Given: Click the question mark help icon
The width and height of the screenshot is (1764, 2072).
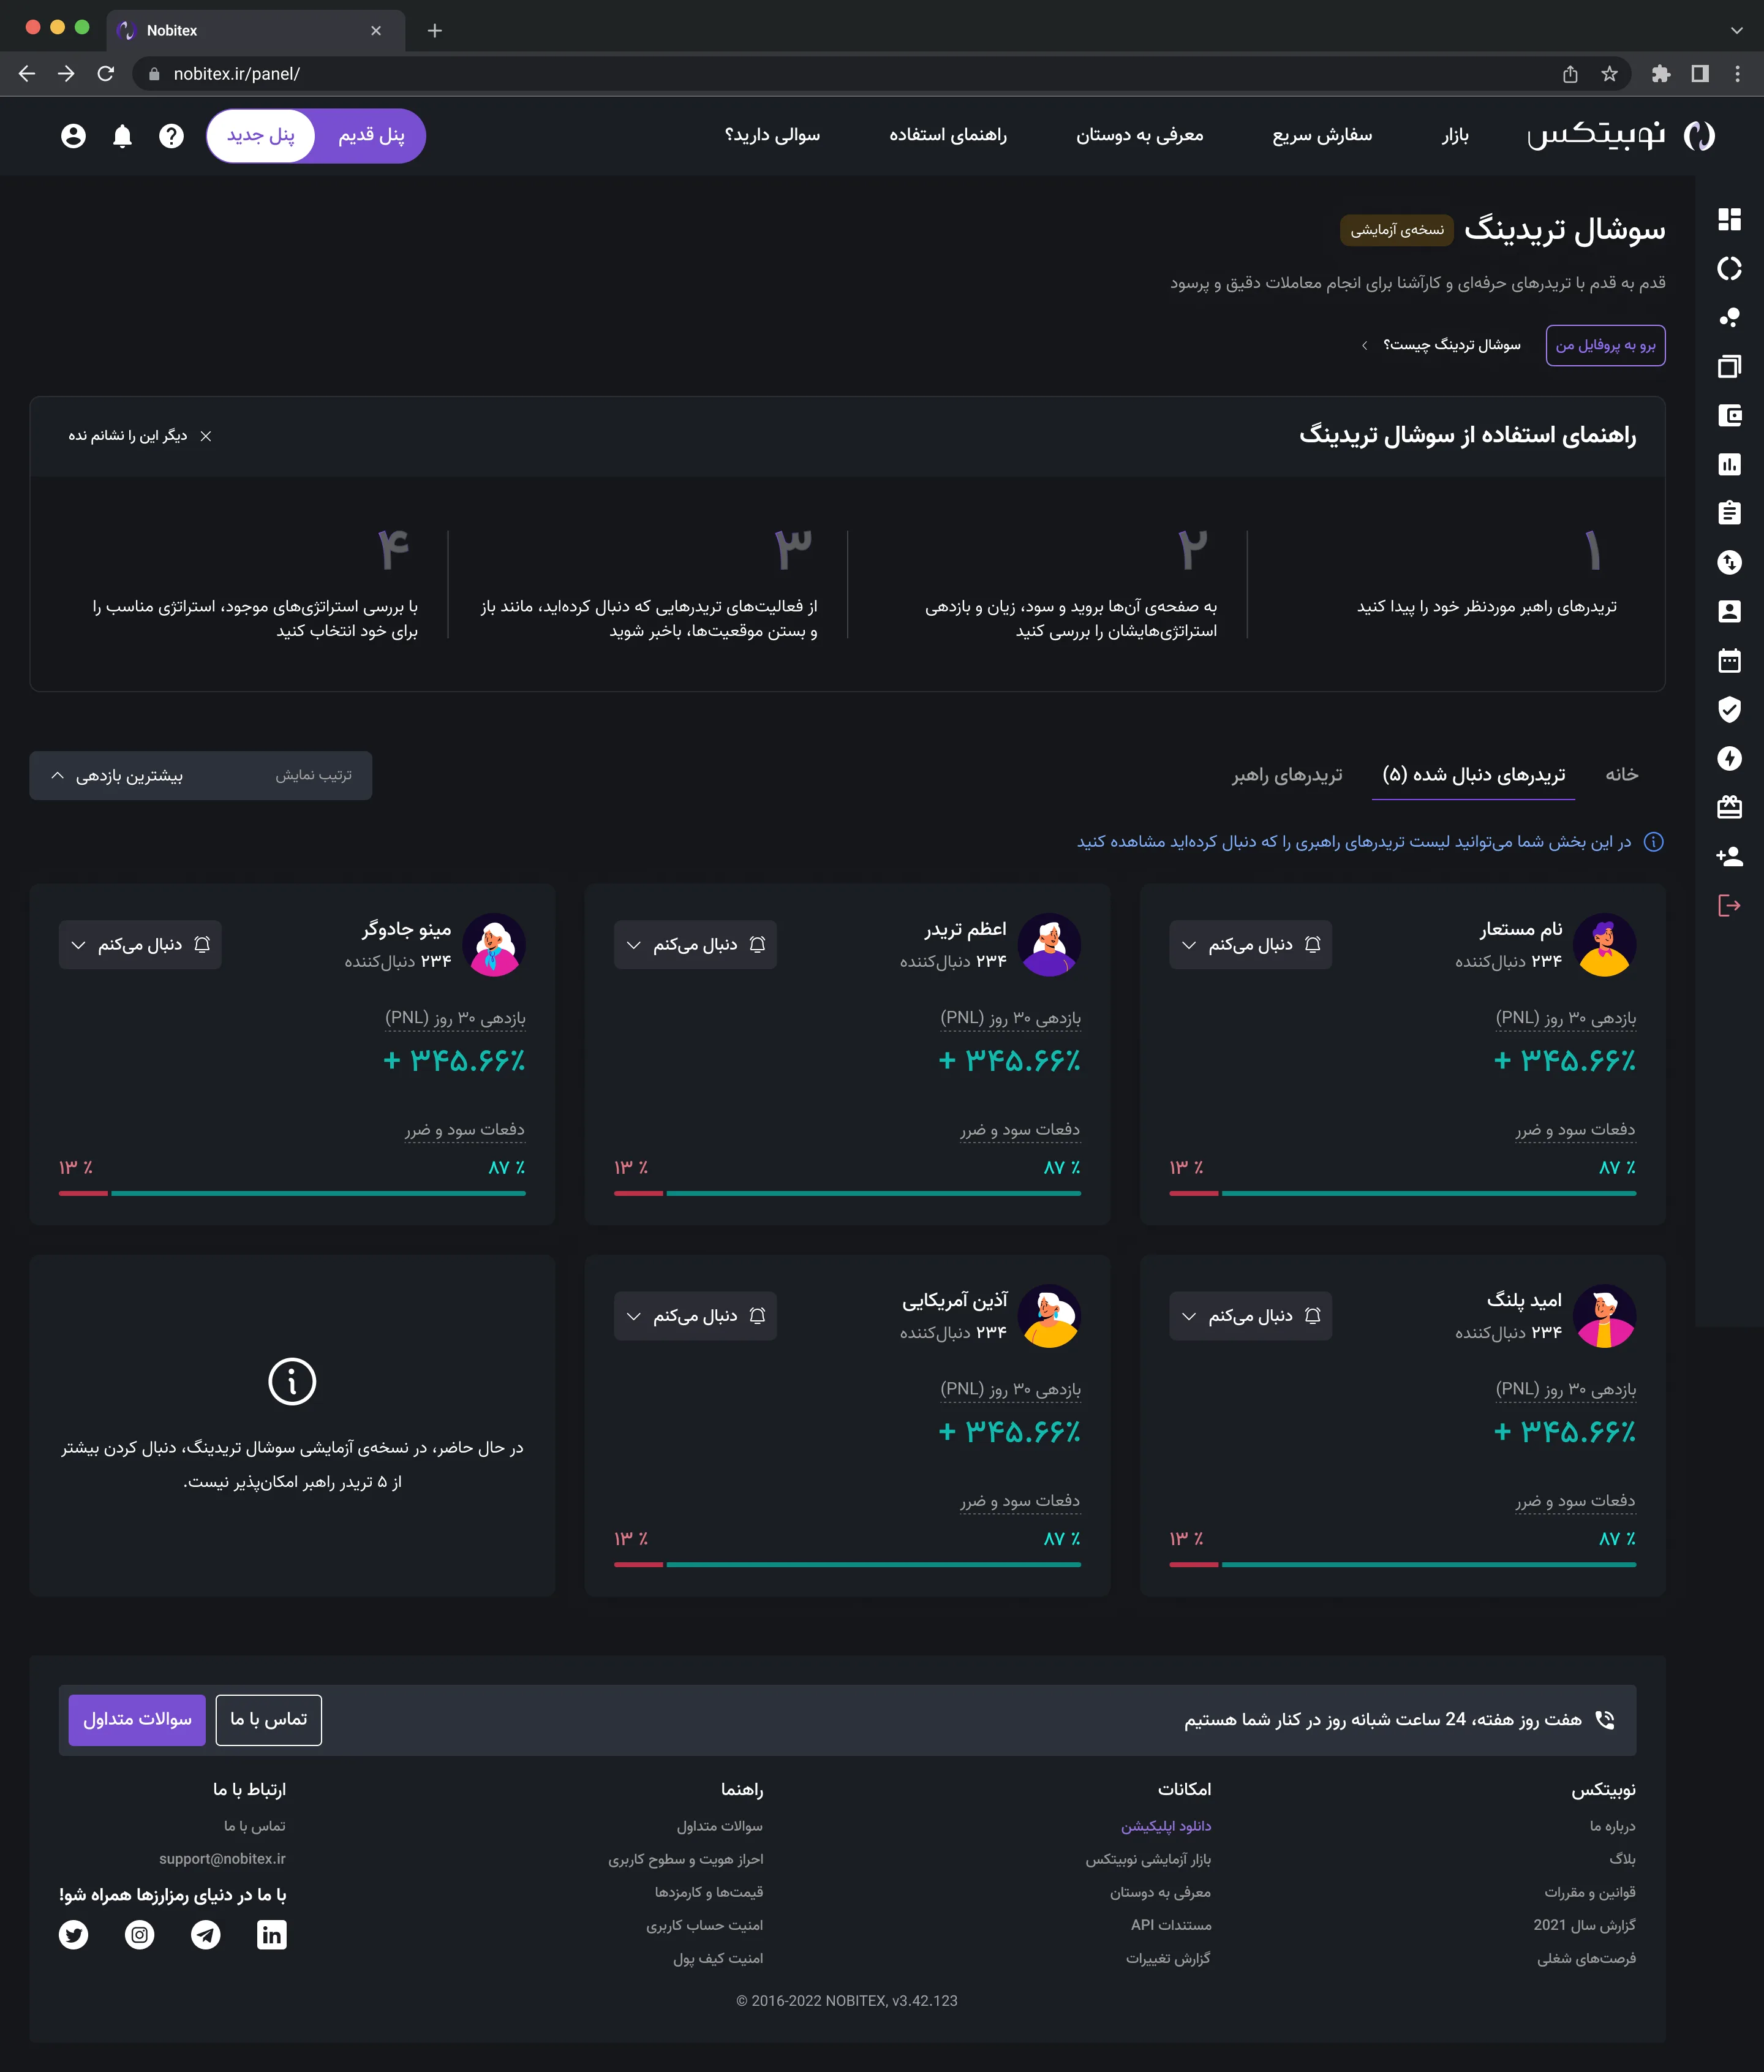Looking at the screenshot, I should [171, 136].
